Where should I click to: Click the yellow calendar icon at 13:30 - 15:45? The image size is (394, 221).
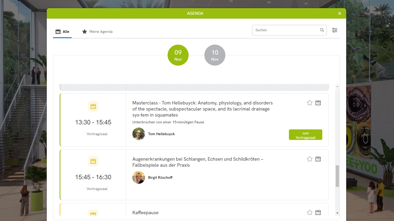click(93, 106)
